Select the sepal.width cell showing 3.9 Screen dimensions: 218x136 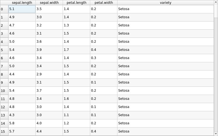pos(49,50)
